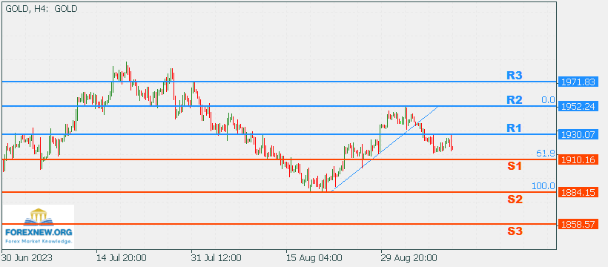Click the 61.8 Fibonacci level label
The width and height of the screenshot is (608, 267).
point(546,154)
